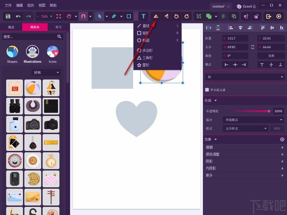Toggle the 单击此元素 checkbox

point(207,90)
